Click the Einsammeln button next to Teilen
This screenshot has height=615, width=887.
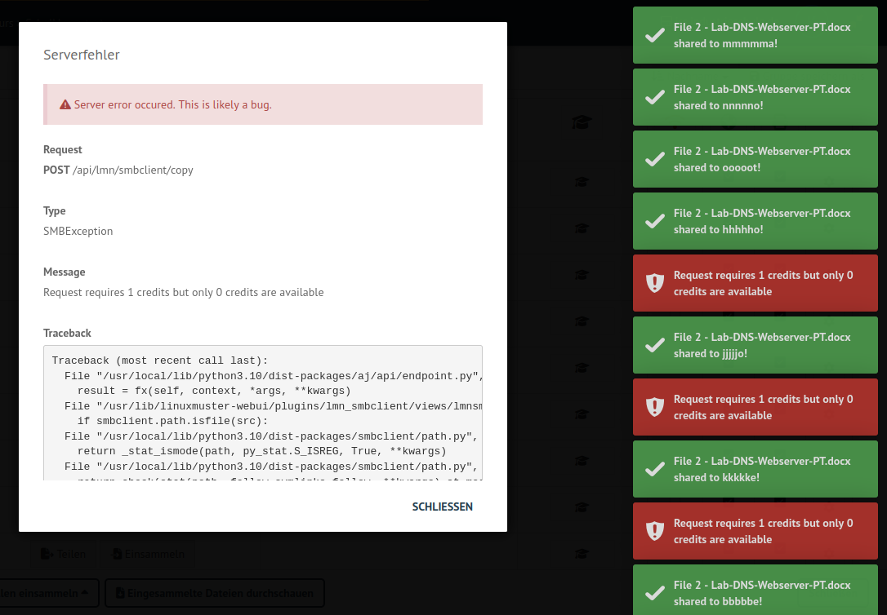pyautogui.click(x=148, y=554)
